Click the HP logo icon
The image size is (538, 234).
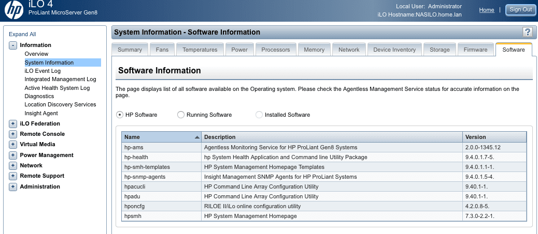pyautogui.click(x=15, y=9)
